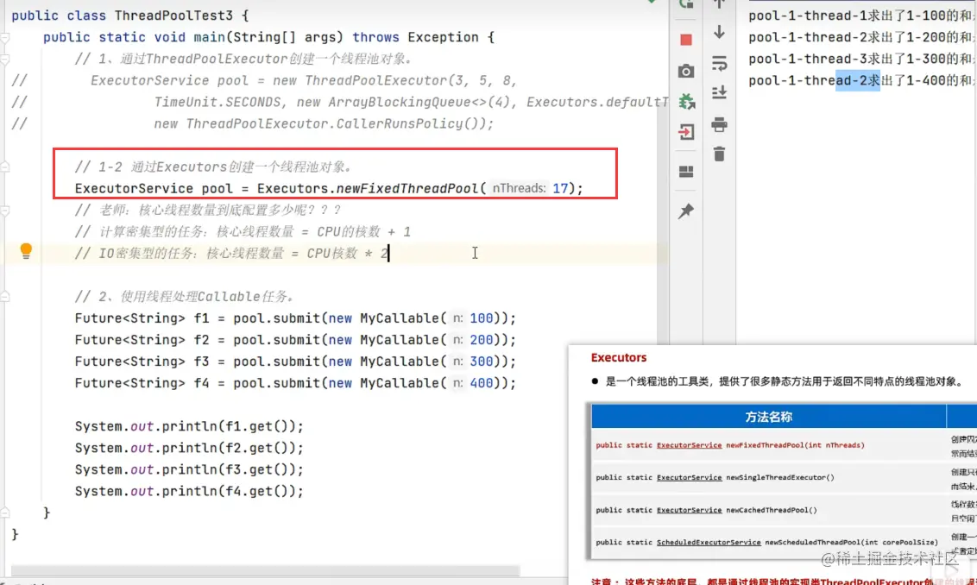Click newFixedThreadPool in the code
The height and width of the screenshot is (585, 977).
(x=407, y=188)
